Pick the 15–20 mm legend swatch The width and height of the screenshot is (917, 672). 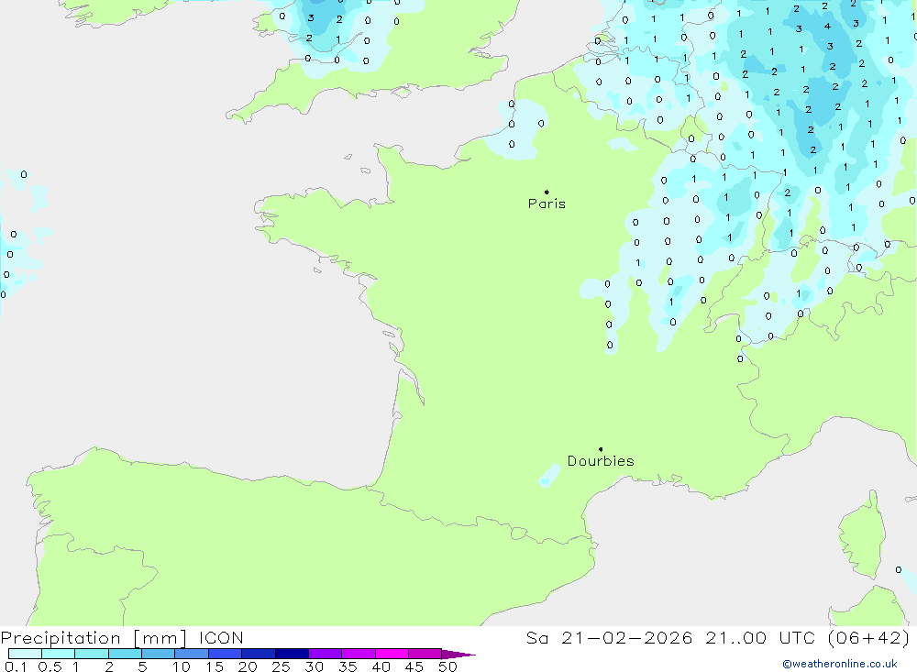226,654
